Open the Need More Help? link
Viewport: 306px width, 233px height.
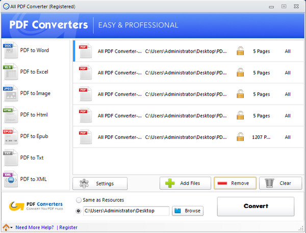35,227
